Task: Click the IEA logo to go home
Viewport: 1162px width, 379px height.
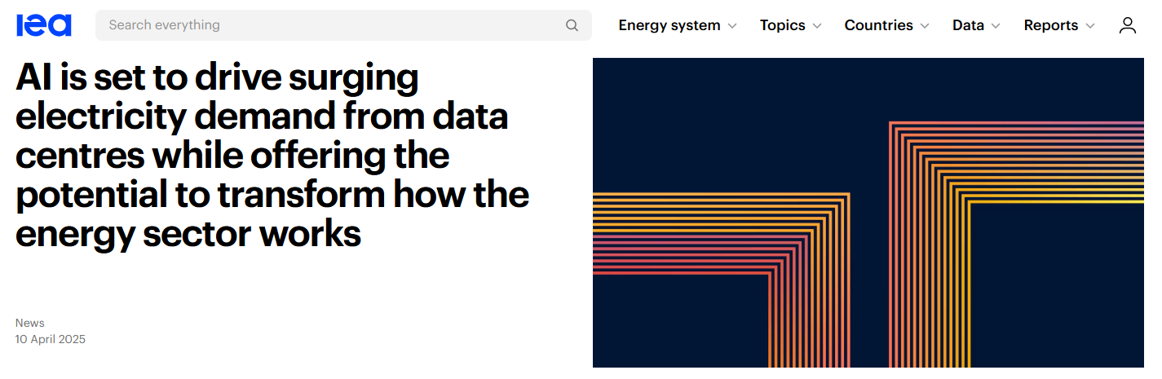Action: click(x=44, y=25)
